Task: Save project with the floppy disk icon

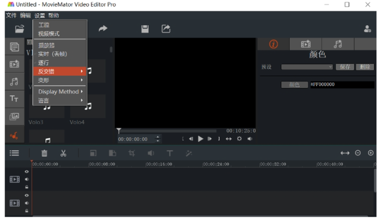Action: pos(145,29)
